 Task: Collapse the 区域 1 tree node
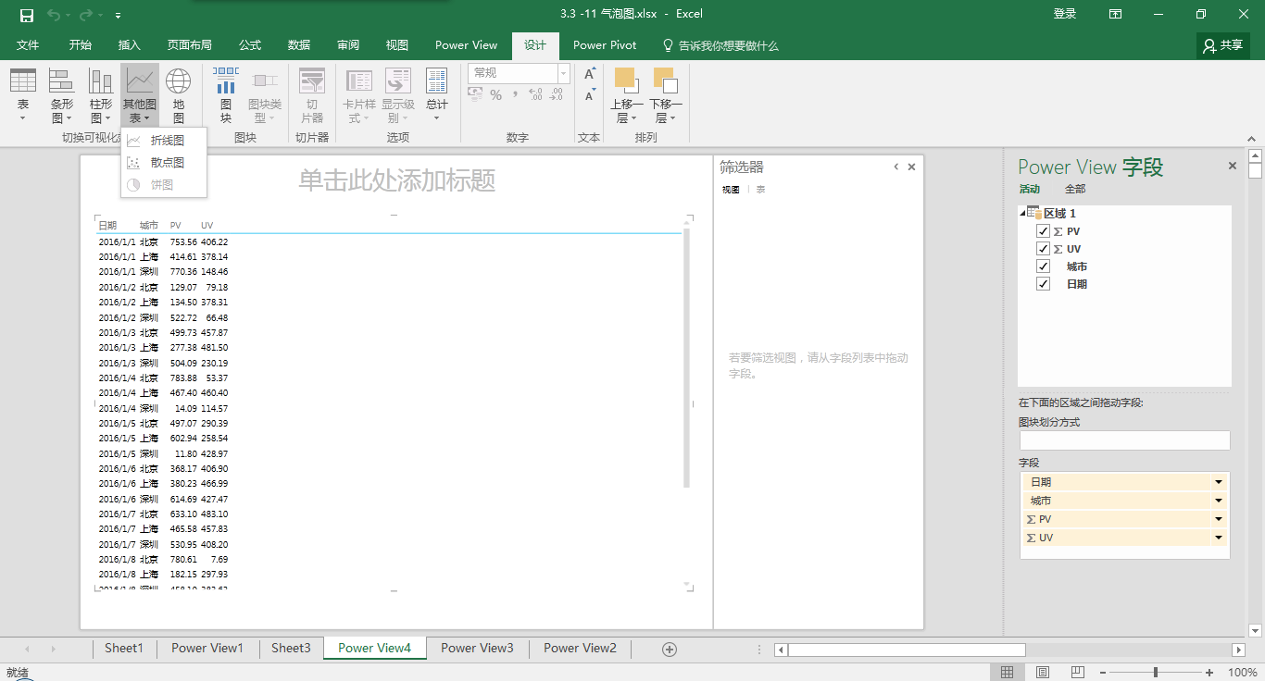pos(1022,214)
